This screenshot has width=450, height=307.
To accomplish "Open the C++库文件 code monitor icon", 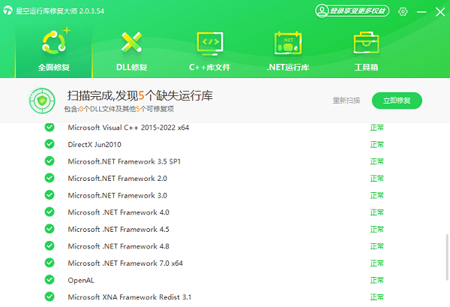I will point(210,44).
